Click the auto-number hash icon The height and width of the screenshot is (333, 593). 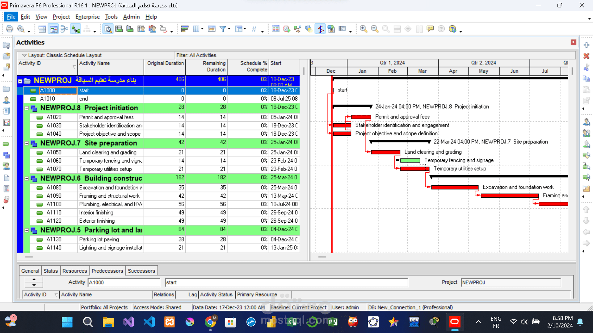[x=254, y=29]
